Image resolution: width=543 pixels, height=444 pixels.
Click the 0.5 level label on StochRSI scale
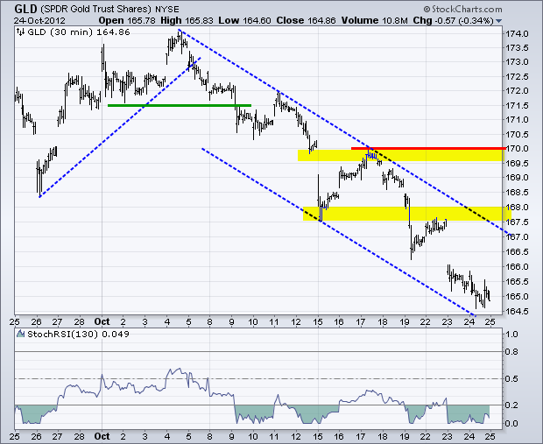[511, 379]
